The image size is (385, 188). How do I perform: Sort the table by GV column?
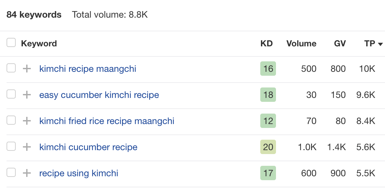point(339,43)
